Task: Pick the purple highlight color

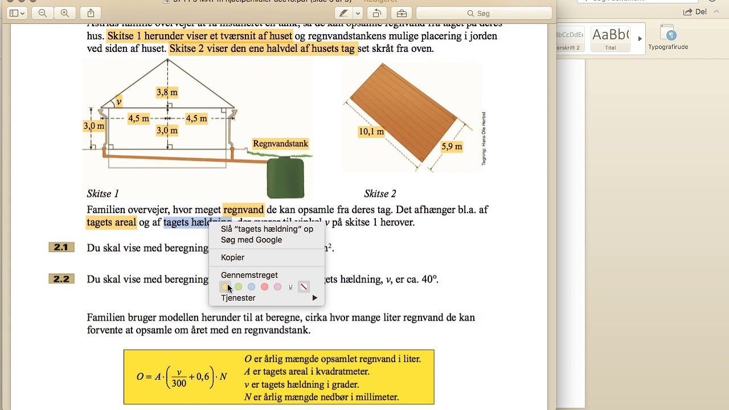Action: tap(277, 287)
